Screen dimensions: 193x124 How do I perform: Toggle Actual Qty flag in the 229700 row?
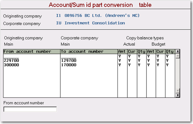point(139,60)
